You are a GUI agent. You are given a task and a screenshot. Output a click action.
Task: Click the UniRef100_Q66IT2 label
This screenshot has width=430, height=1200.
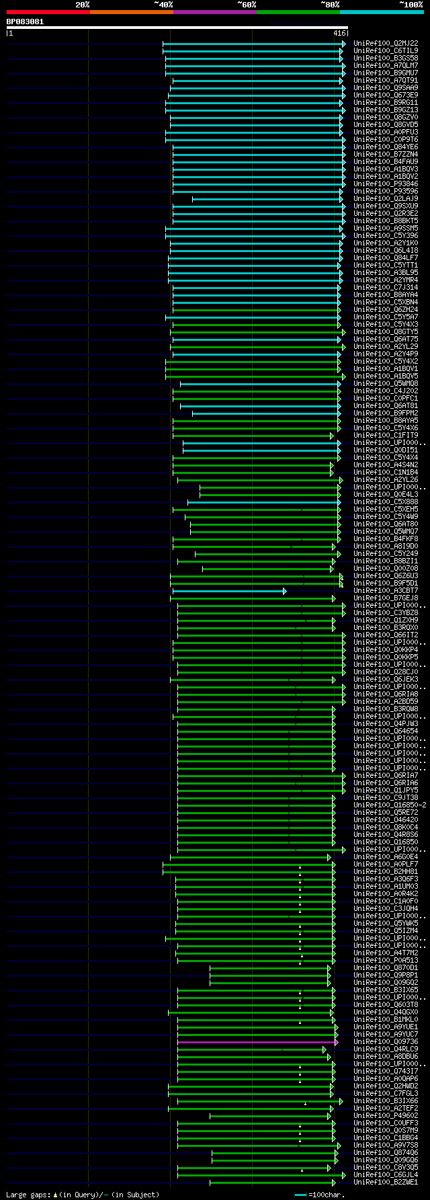386,635
